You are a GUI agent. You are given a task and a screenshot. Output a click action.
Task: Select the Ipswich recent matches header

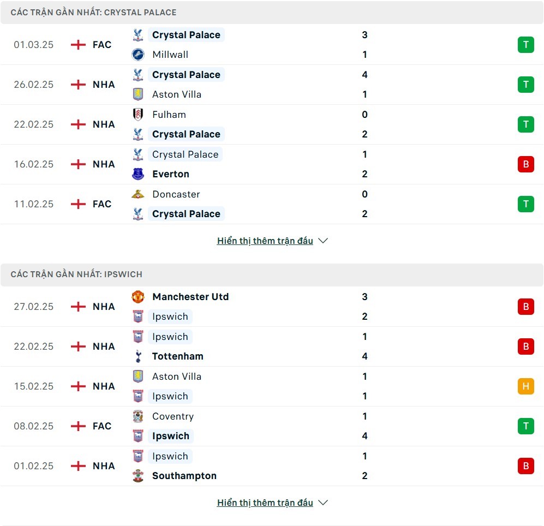[x=76, y=274]
